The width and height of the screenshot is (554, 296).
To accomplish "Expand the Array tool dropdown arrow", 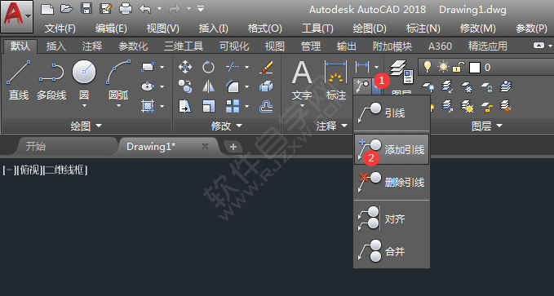I will (x=246, y=106).
